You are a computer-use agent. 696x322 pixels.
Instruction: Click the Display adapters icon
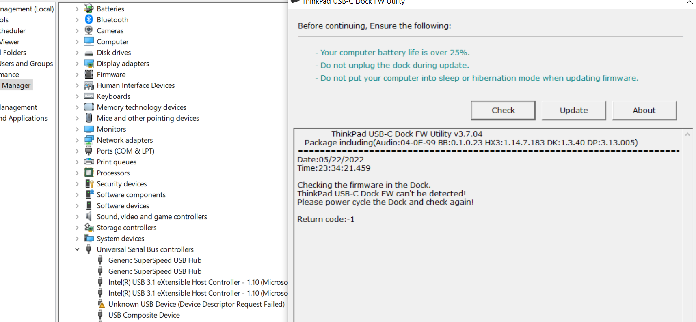coord(89,63)
